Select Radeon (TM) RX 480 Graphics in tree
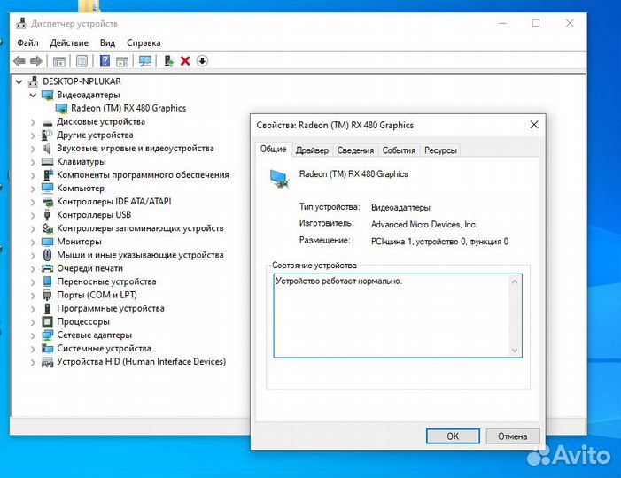The image size is (621, 478). click(128, 108)
